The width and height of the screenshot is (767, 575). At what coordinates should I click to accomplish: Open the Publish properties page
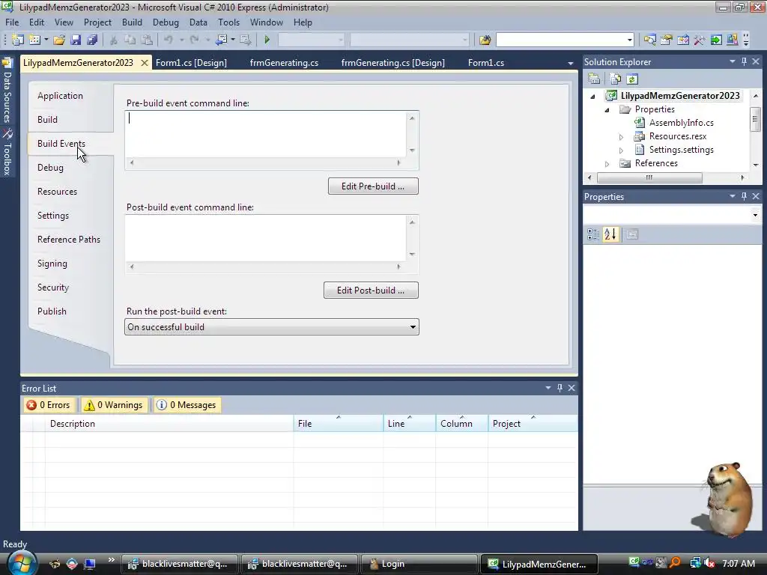point(52,311)
